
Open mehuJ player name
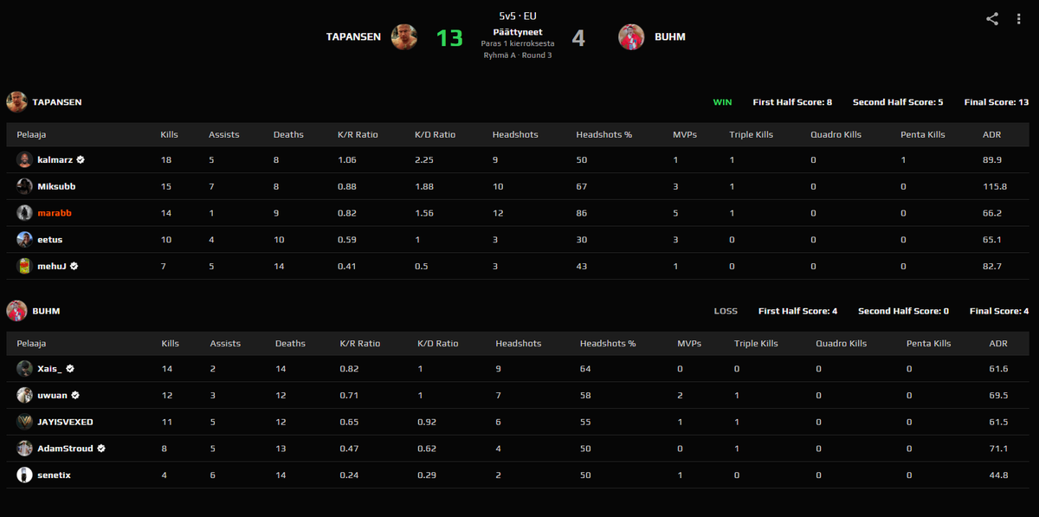tap(52, 267)
